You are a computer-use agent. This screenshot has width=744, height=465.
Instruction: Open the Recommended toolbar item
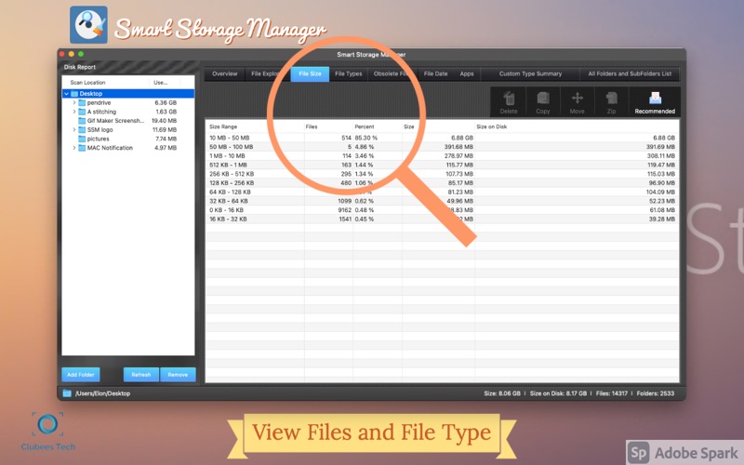pos(655,102)
